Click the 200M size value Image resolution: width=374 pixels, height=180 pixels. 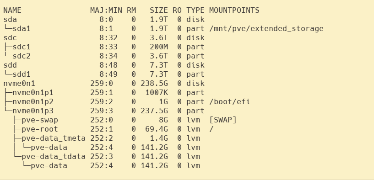[159, 47]
